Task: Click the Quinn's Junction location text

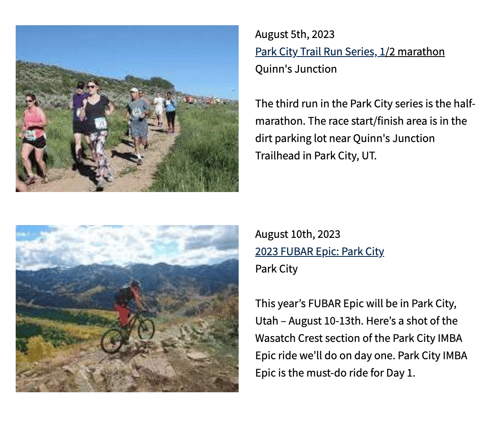Action: pos(296,69)
